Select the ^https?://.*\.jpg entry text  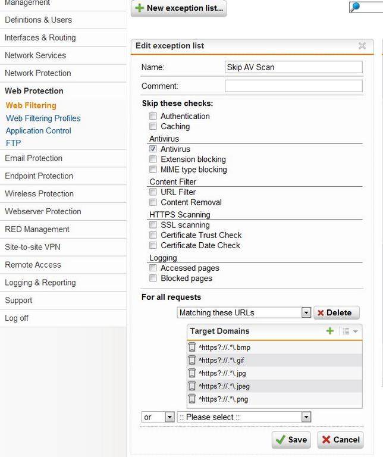[x=222, y=373]
